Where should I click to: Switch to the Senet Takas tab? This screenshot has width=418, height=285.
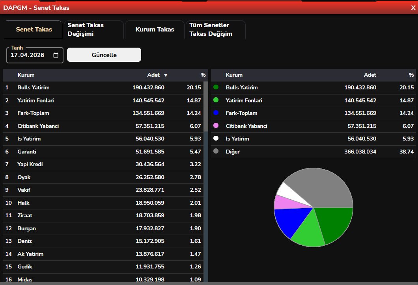click(x=34, y=30)
